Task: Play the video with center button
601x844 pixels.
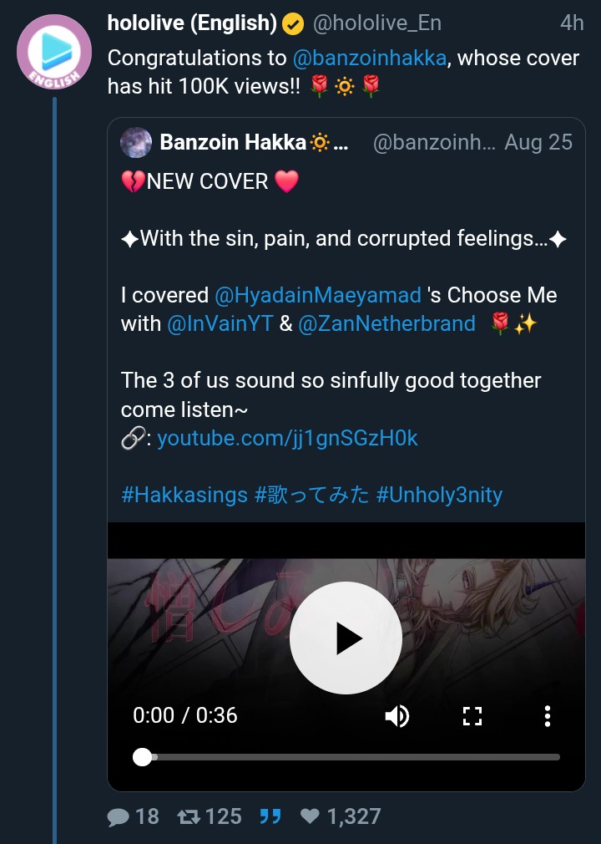Action: [346, 638]
